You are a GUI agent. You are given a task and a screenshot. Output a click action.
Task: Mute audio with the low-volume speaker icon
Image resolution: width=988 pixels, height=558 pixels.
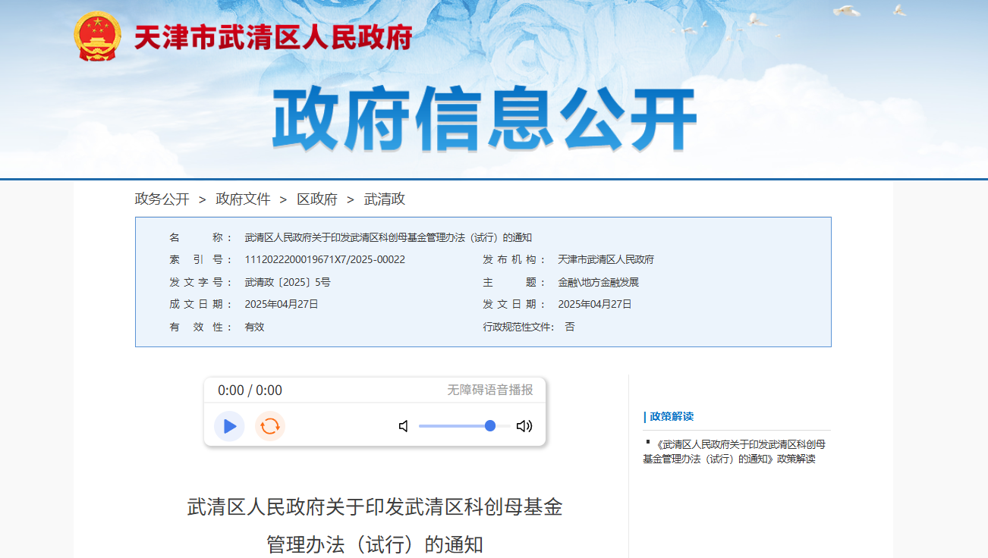(x=404, y=426)
